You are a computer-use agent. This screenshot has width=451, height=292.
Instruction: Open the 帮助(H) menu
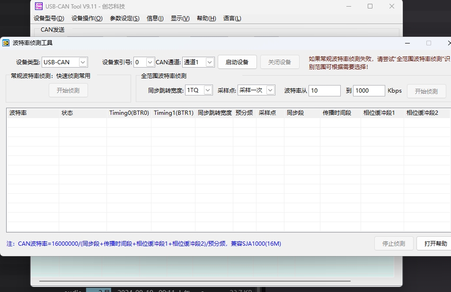point(206,18)
